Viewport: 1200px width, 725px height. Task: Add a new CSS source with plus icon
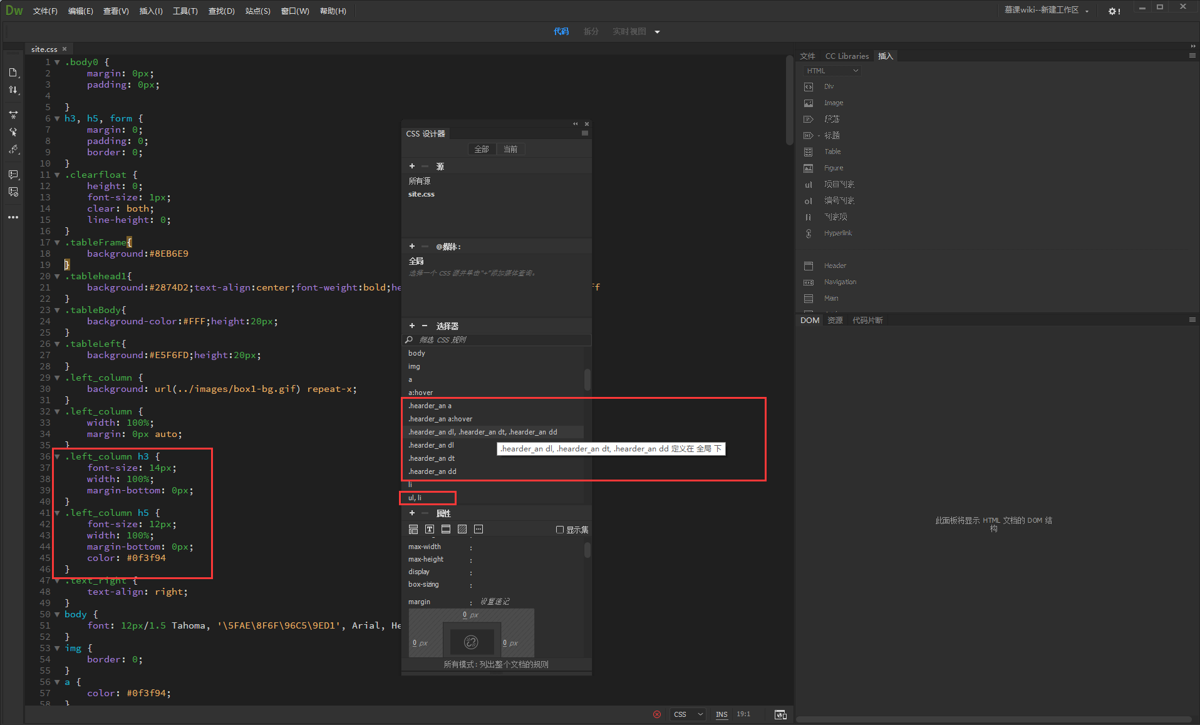(412, 166)
